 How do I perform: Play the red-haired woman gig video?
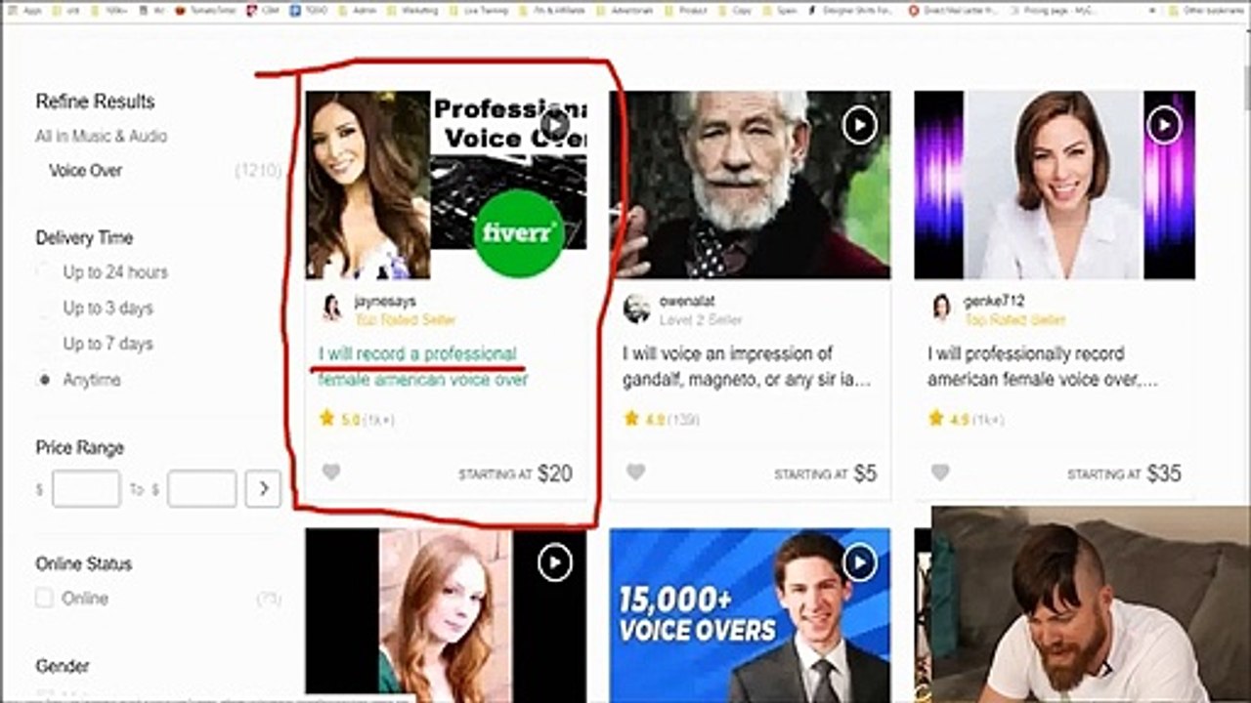pos(555,562)
